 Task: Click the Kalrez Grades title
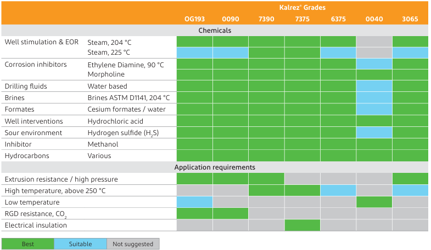point(301,7)
